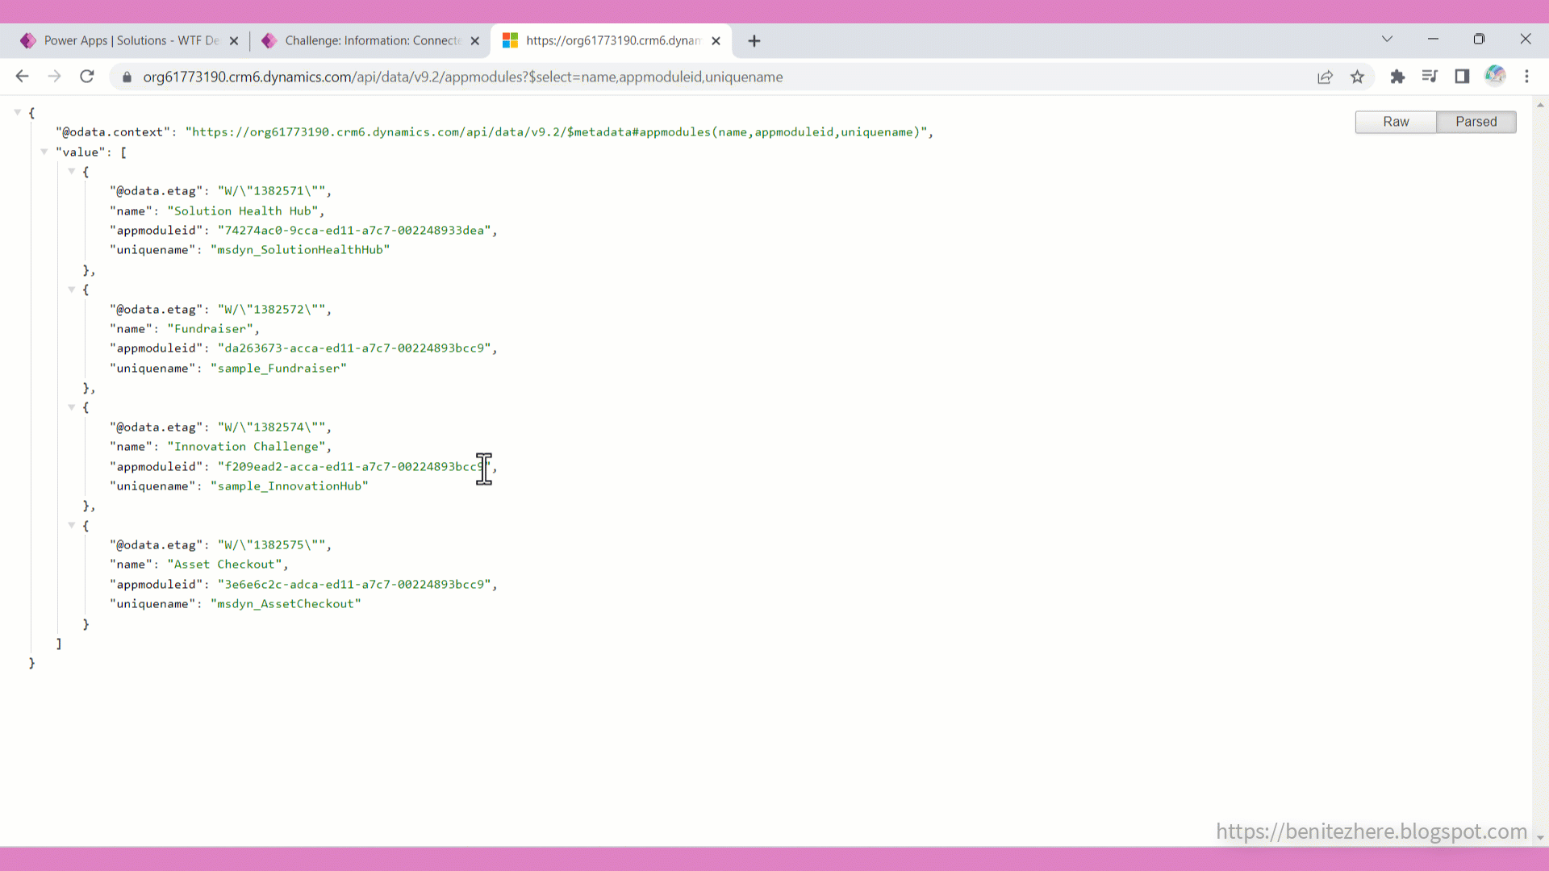
Task: Open the tab search chevron
Action: tap(1387, 39)
